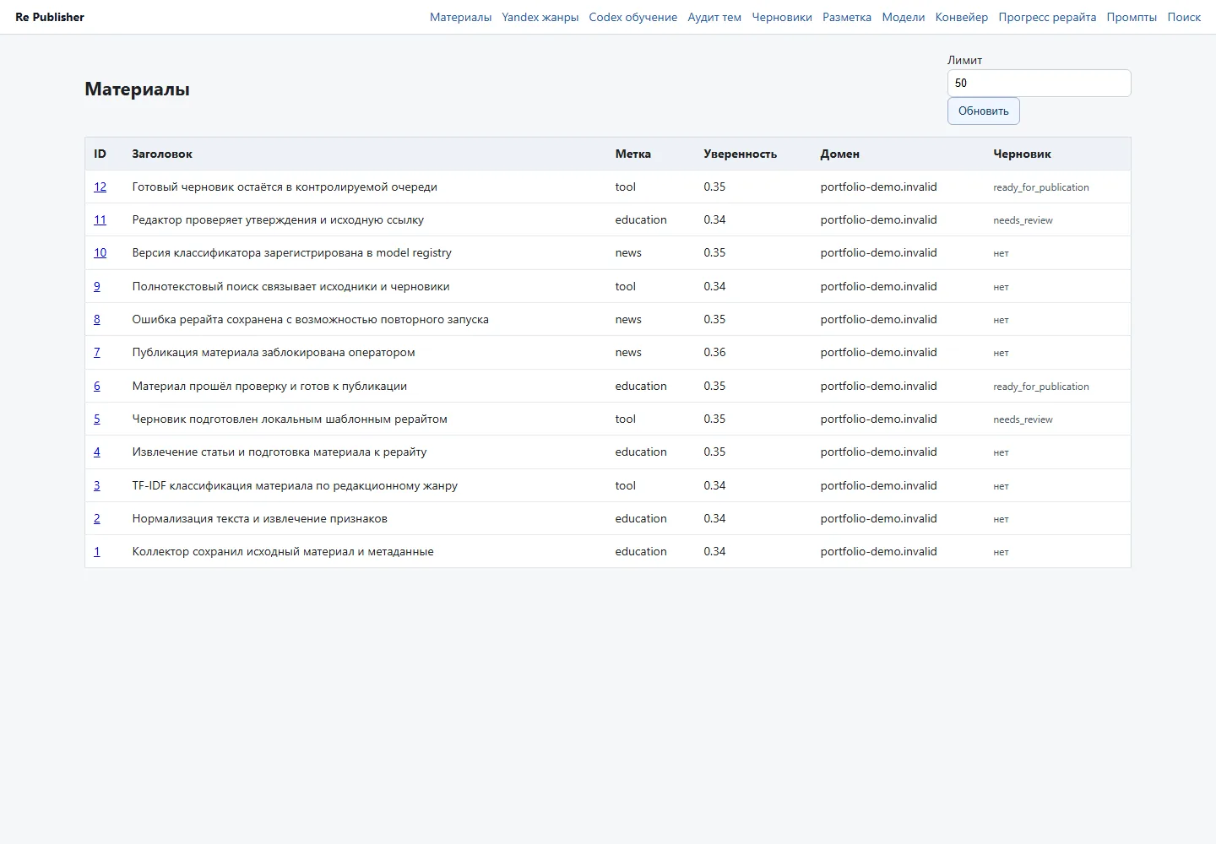Viewport: 1216px width, 844px height.
Task: Open material ID 4 link
Action: 97,452
